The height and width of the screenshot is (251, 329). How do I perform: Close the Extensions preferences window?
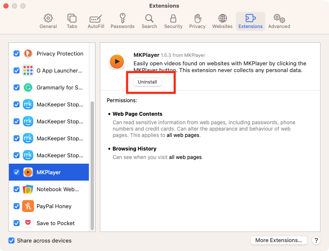(x=6, y=6)
